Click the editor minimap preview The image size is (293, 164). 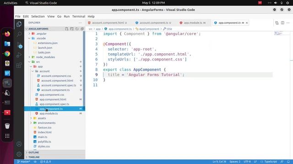tap(278, 33)
